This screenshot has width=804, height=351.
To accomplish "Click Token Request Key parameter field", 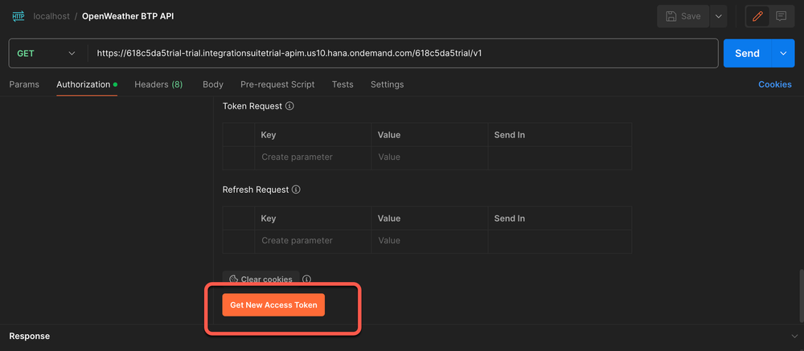I will coord(313,157).
